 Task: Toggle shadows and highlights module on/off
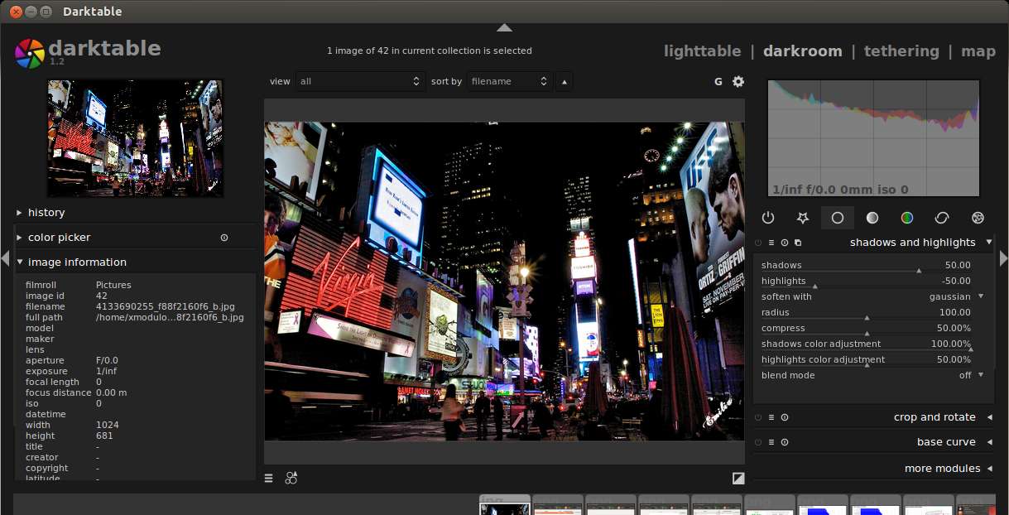pyautogui.click(x=757, y=243)
